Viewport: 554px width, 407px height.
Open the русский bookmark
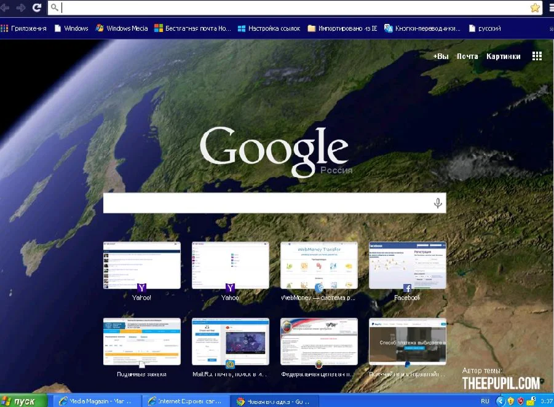(485, 28)
